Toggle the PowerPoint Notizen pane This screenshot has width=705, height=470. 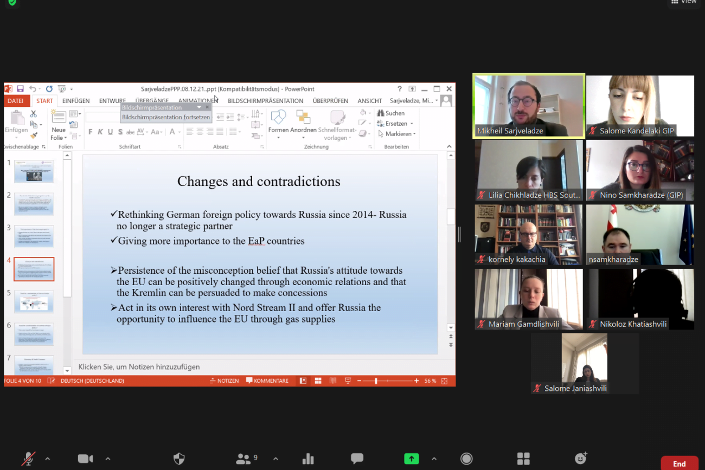tap(225, 381)
